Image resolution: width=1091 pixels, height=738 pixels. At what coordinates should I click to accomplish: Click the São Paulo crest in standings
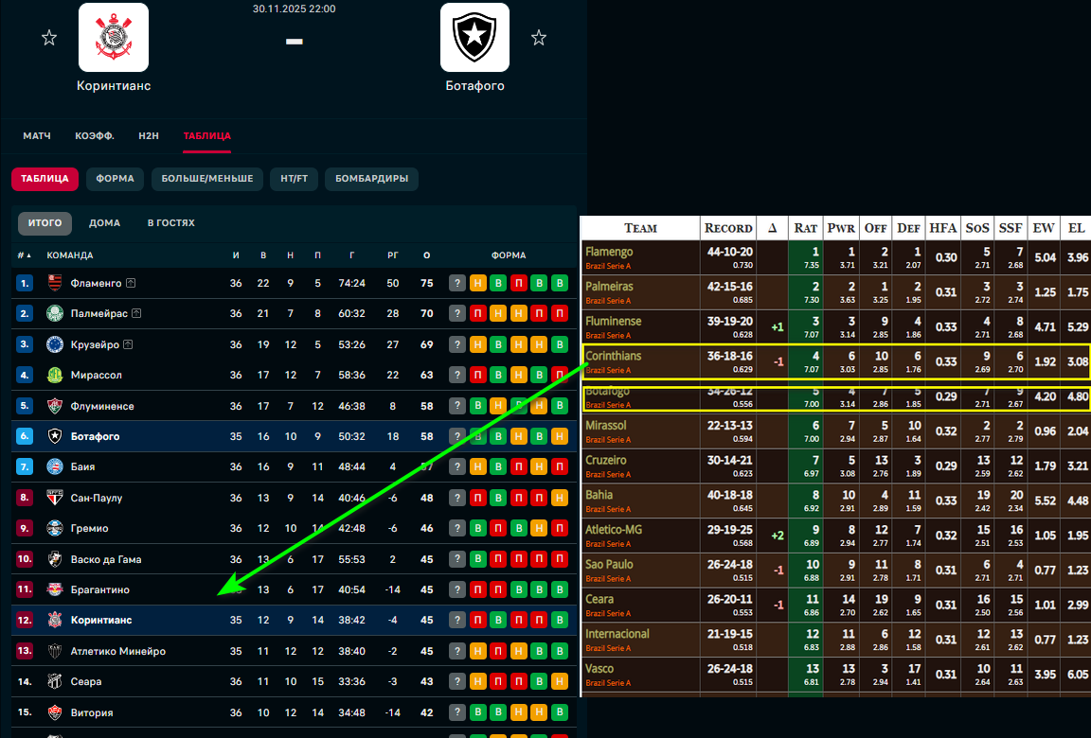(55, 498)
